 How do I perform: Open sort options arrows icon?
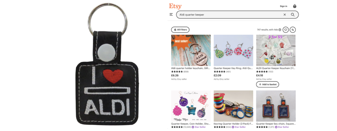(292, 30)
